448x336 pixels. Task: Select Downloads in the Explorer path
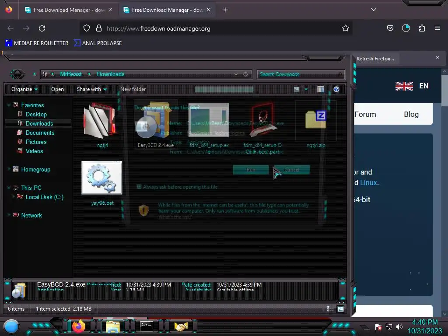[111, 74]
